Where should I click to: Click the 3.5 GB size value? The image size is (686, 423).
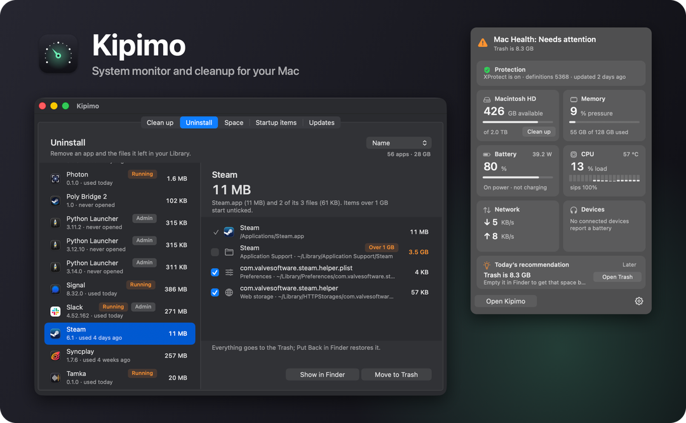point(418,252)
